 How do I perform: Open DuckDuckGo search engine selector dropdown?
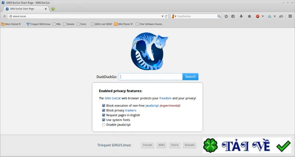point(173,16)
